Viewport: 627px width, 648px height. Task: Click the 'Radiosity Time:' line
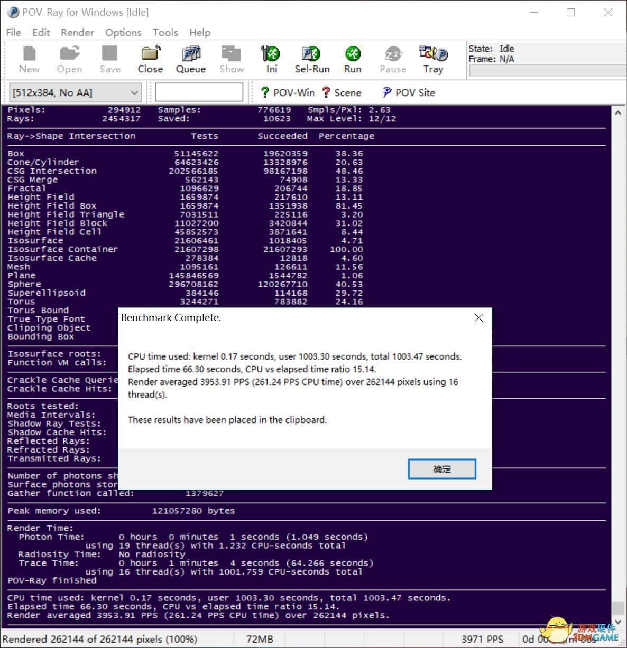(x=102, y=554)
